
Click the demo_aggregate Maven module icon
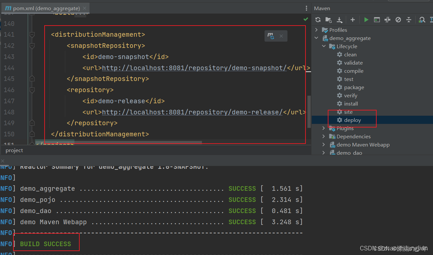pos(325,38)
